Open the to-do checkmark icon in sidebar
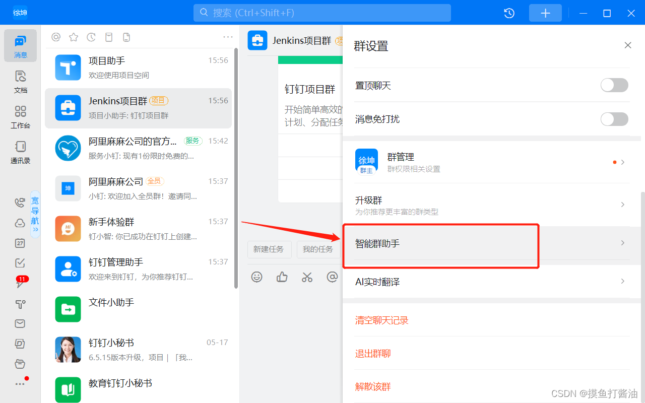 [x=20, y=263]
